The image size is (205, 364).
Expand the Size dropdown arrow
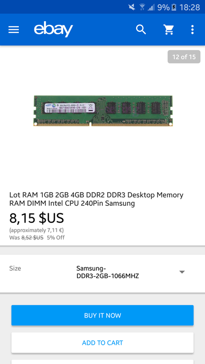pyautogui.click(x=182, y=272)
